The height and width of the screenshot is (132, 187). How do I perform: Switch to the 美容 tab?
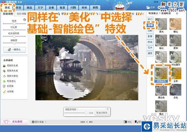(19, 8)
